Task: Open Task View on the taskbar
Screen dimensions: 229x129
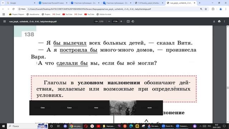Action: [x=58, y=126]
